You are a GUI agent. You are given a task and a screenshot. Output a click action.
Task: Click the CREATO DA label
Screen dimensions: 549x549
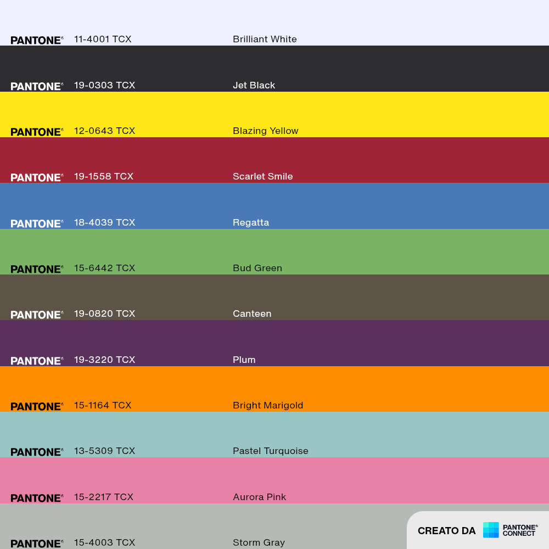tap(446, 531)
